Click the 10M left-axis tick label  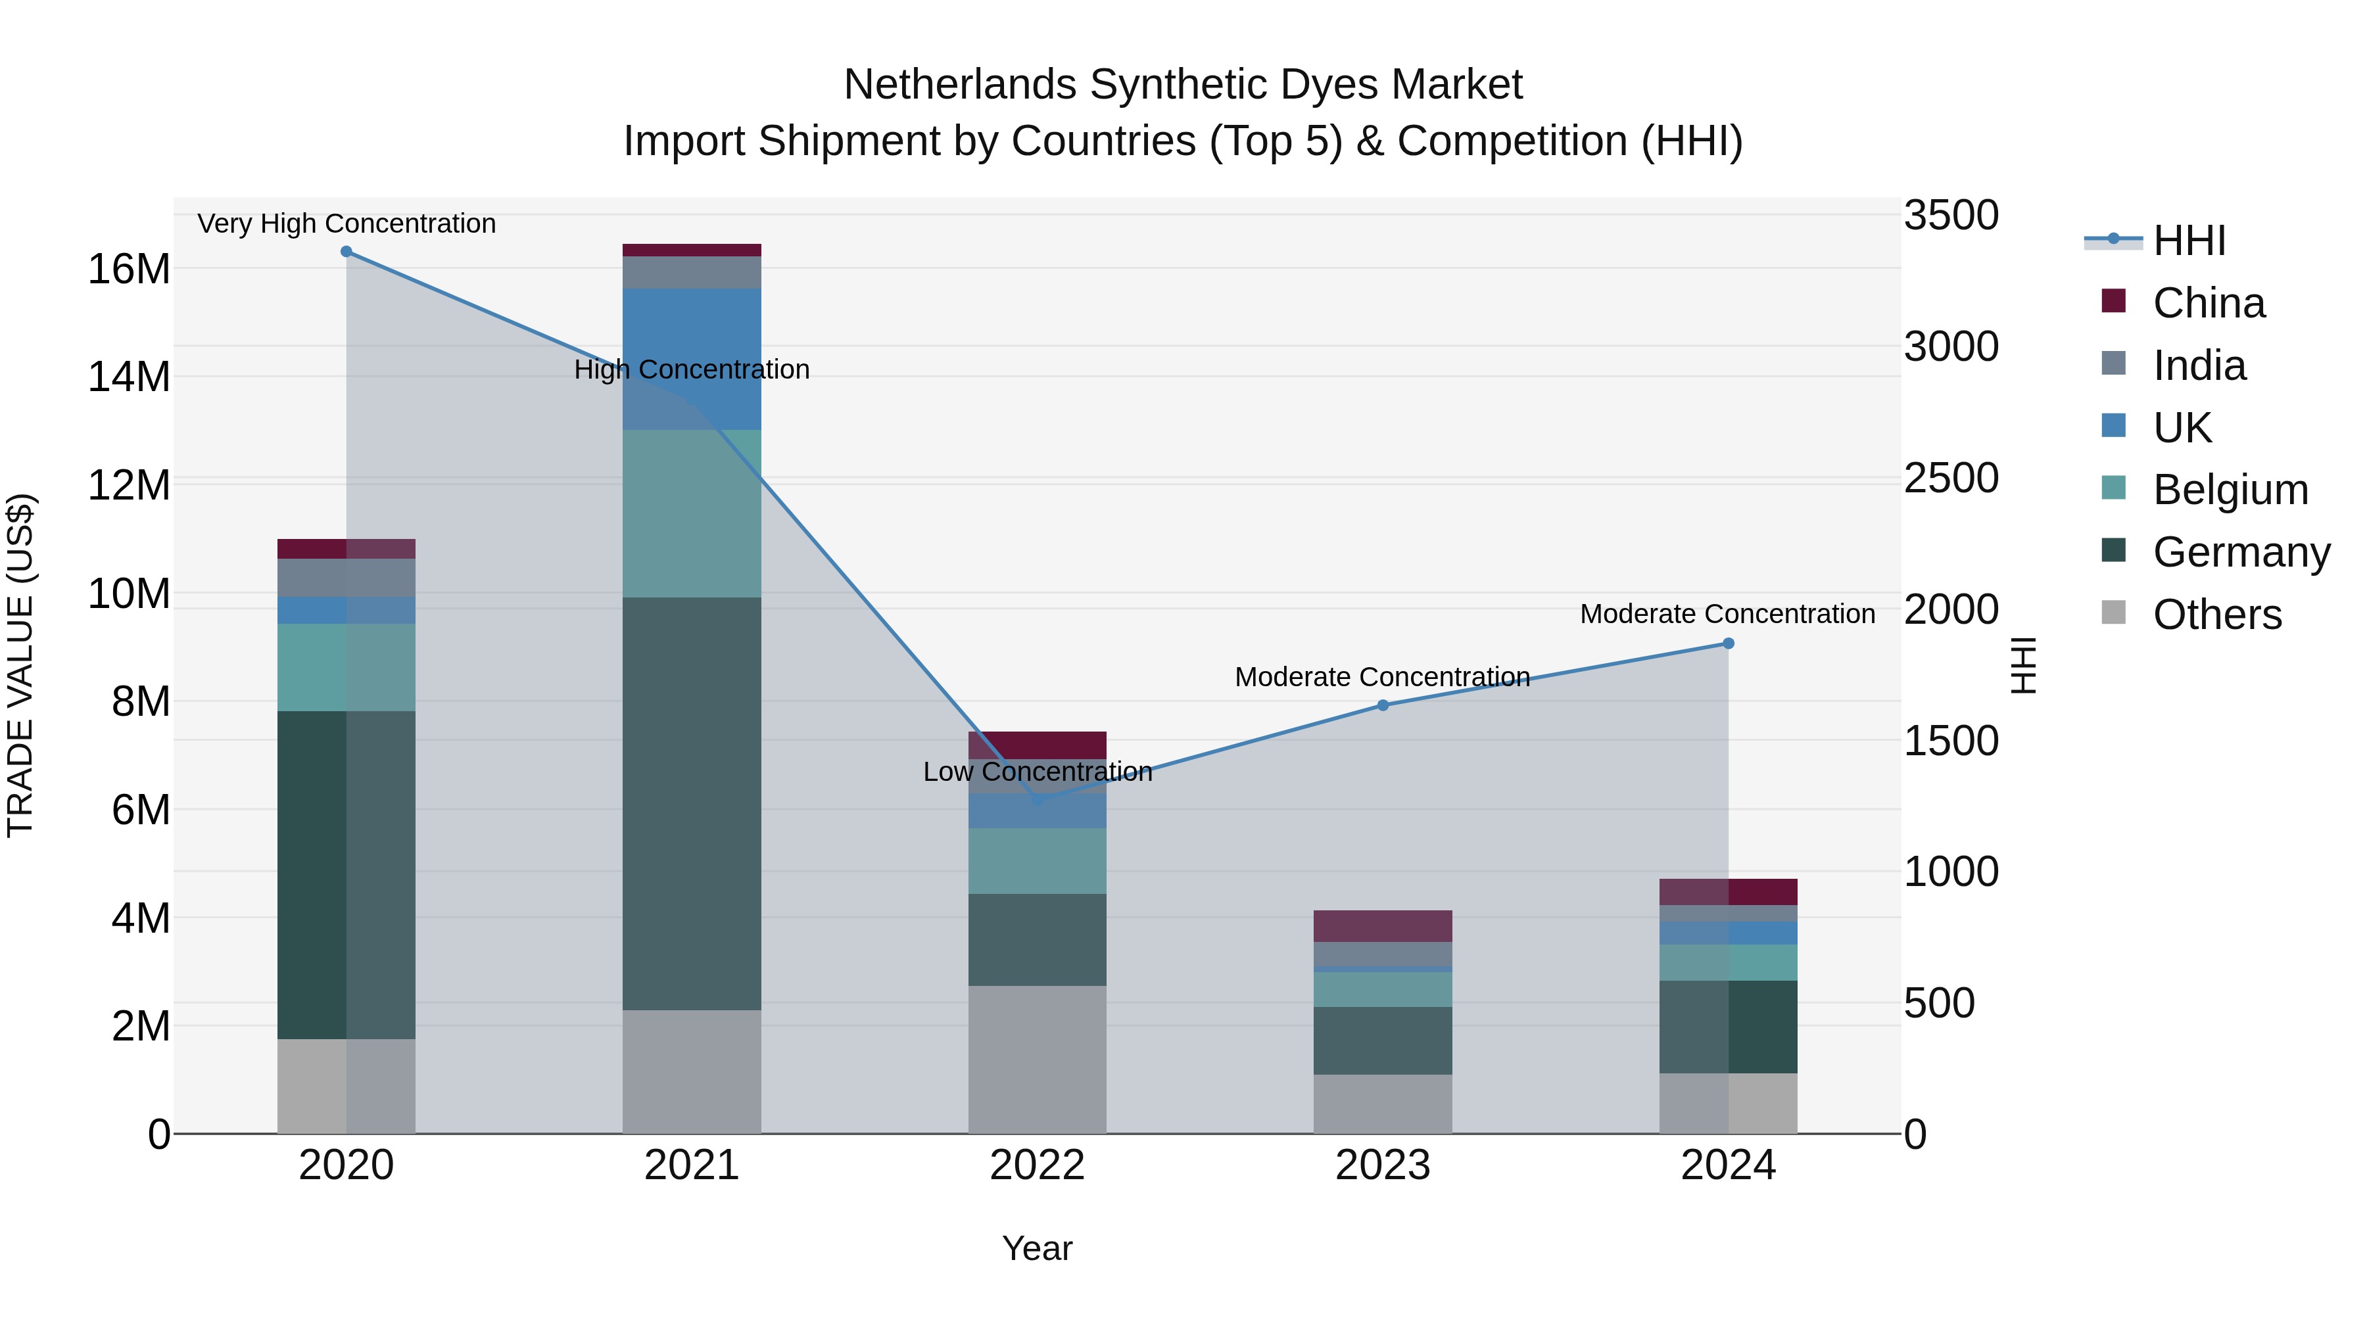pyautogui.click(x=129, y=594)
